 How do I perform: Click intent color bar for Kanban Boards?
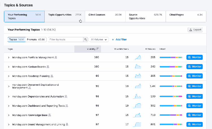171,67
